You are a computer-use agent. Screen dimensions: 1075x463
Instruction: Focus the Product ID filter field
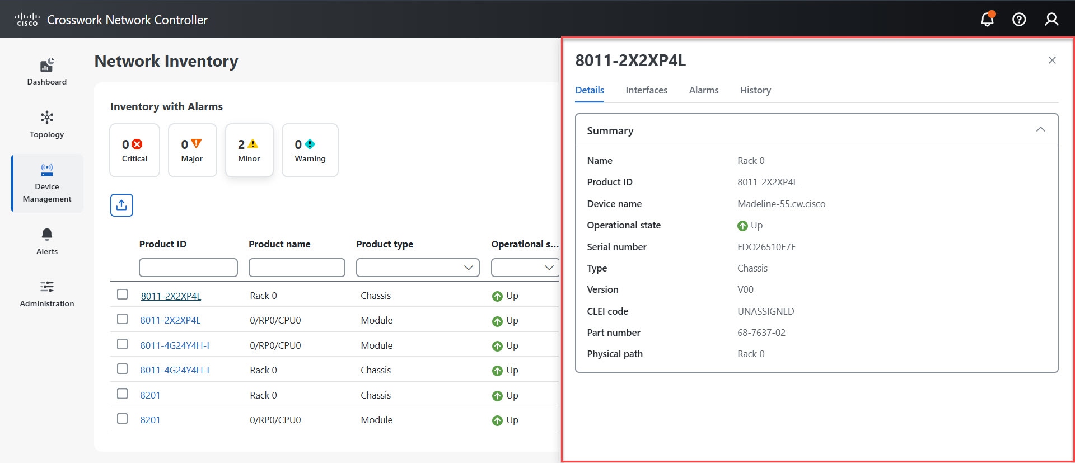[188, 268]
